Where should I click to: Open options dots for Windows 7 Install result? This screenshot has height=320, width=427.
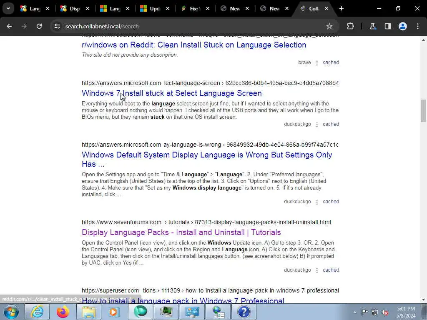click(x=317, y=124)
